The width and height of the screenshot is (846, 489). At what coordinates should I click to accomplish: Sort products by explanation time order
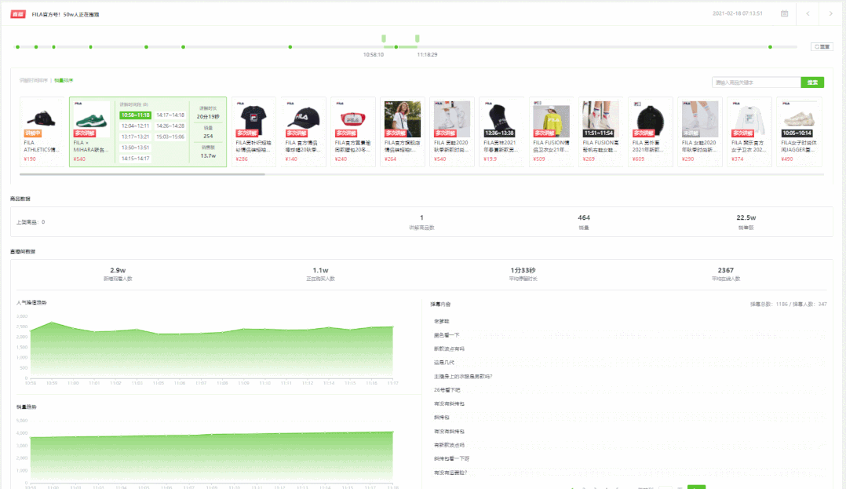coord(34,80)
